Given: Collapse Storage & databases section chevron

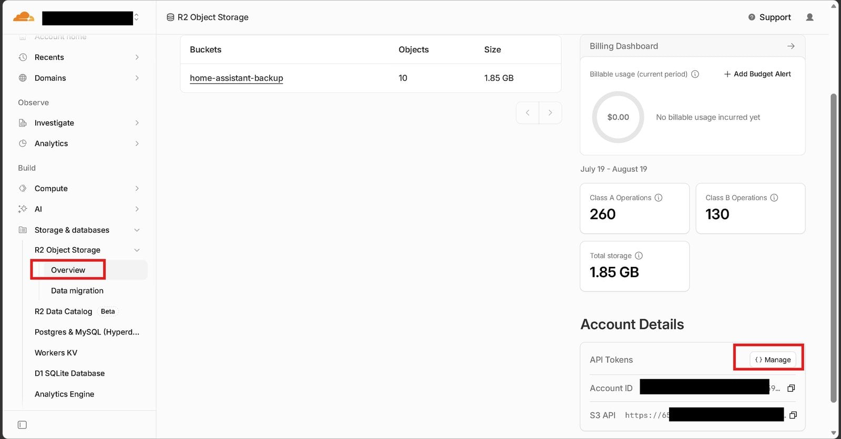Looking at the screenshot, I should click(x=137, y=230).
